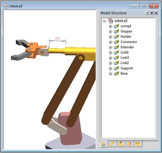
Task: Open the fifth bottom tab with layers icon
Action: [x=138, y=144]
